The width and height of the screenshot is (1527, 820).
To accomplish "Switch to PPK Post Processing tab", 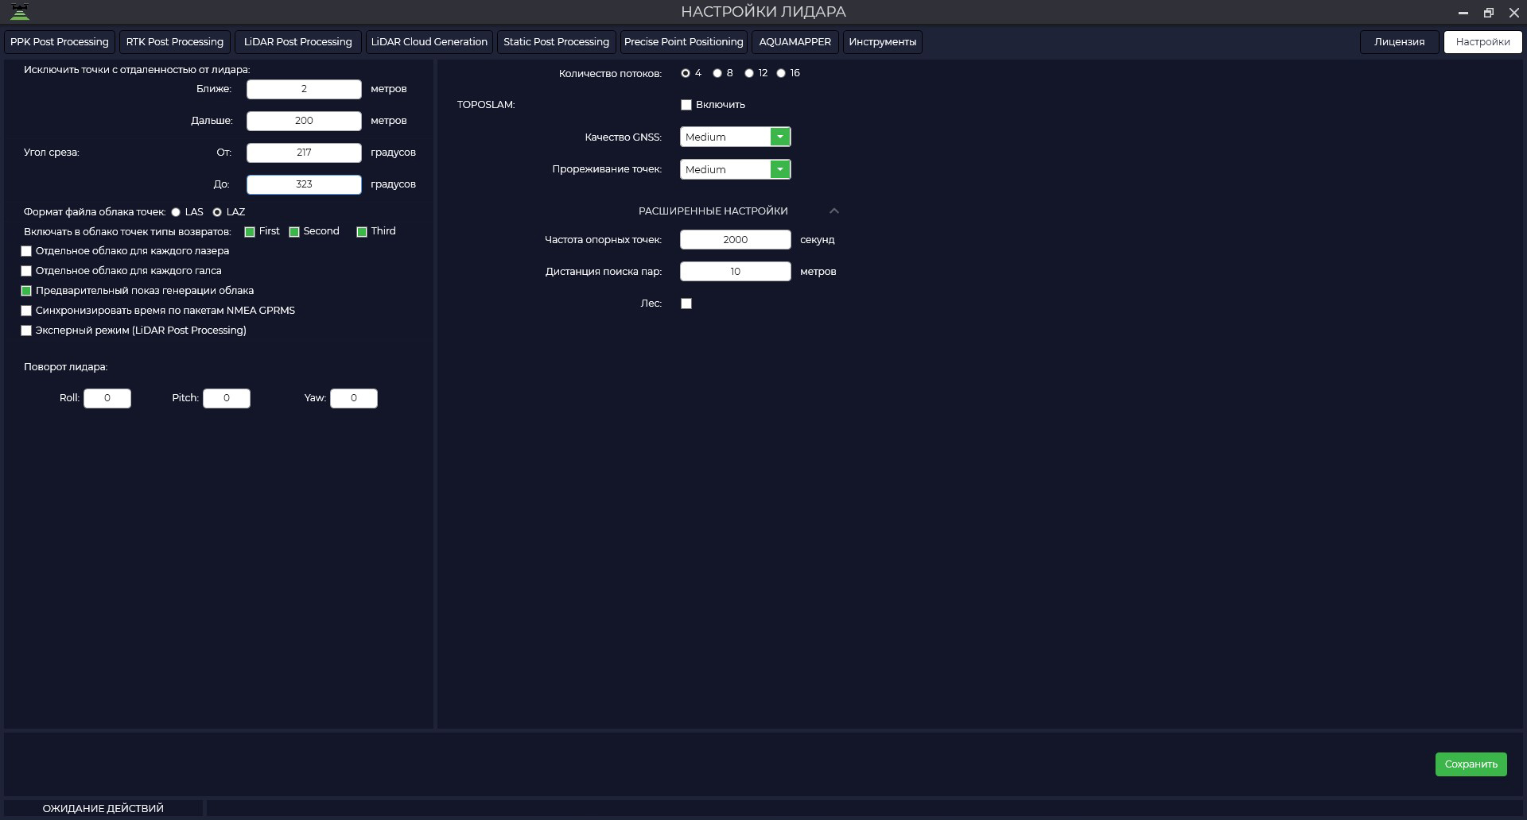I will point(60,42).
